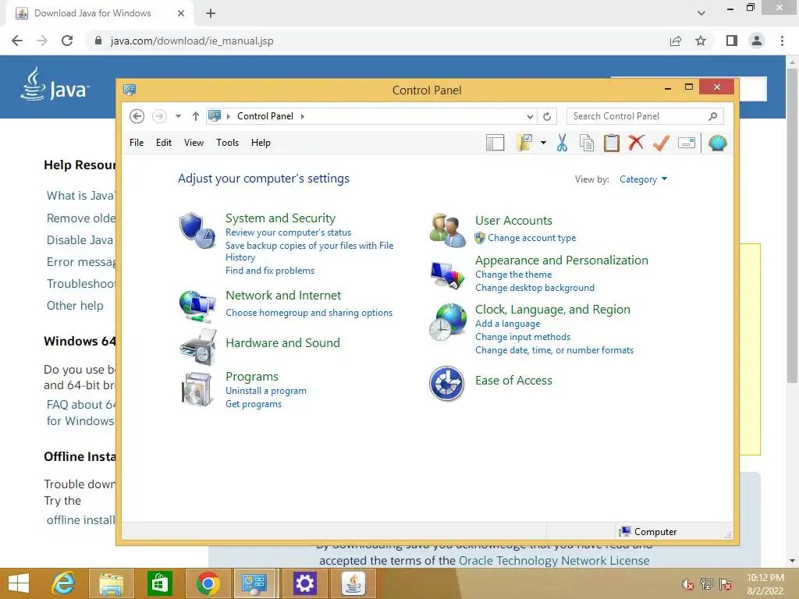Refresh the Control Panel address bar
Image resolution: width=799 pixels, height=599 pixels.
tap(547, 116)
